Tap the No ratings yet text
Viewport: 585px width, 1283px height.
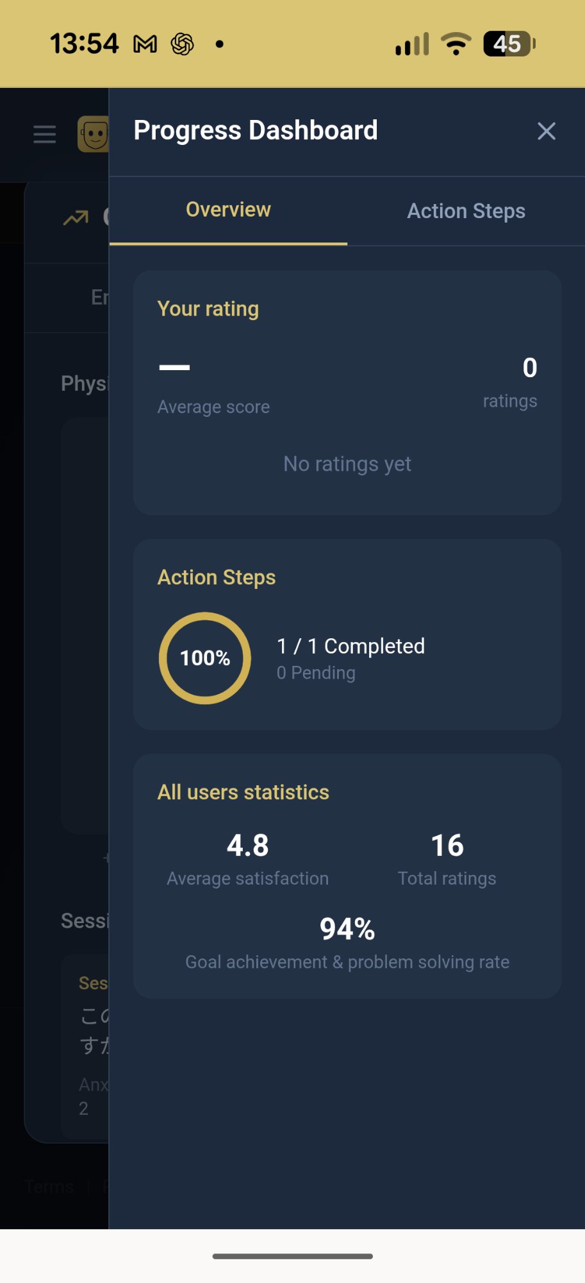click(347, 464)
